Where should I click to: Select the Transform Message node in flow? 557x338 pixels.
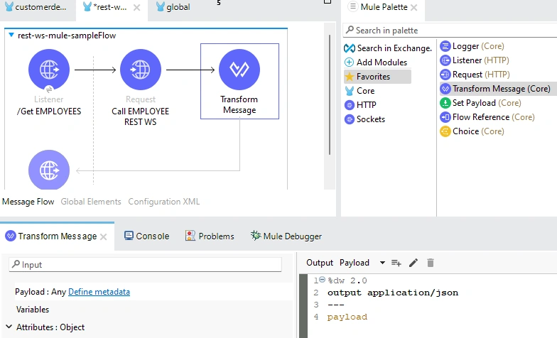[x=239, y=70]
